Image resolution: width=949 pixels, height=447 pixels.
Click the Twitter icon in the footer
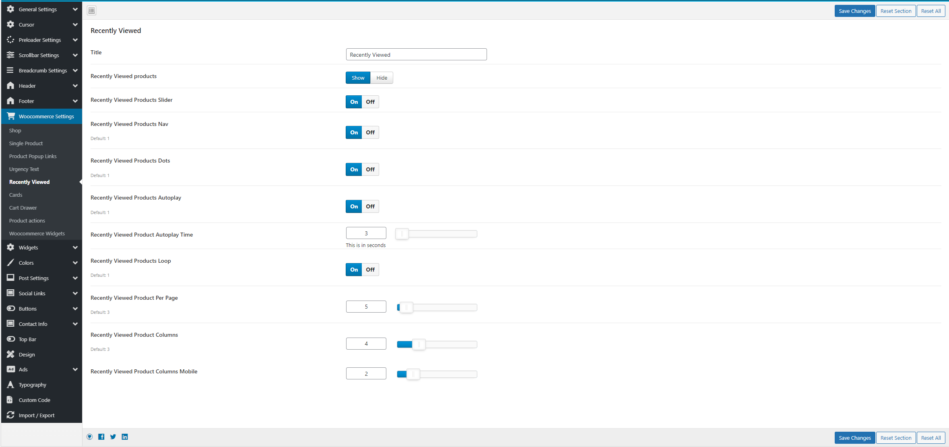click(113, 437)
